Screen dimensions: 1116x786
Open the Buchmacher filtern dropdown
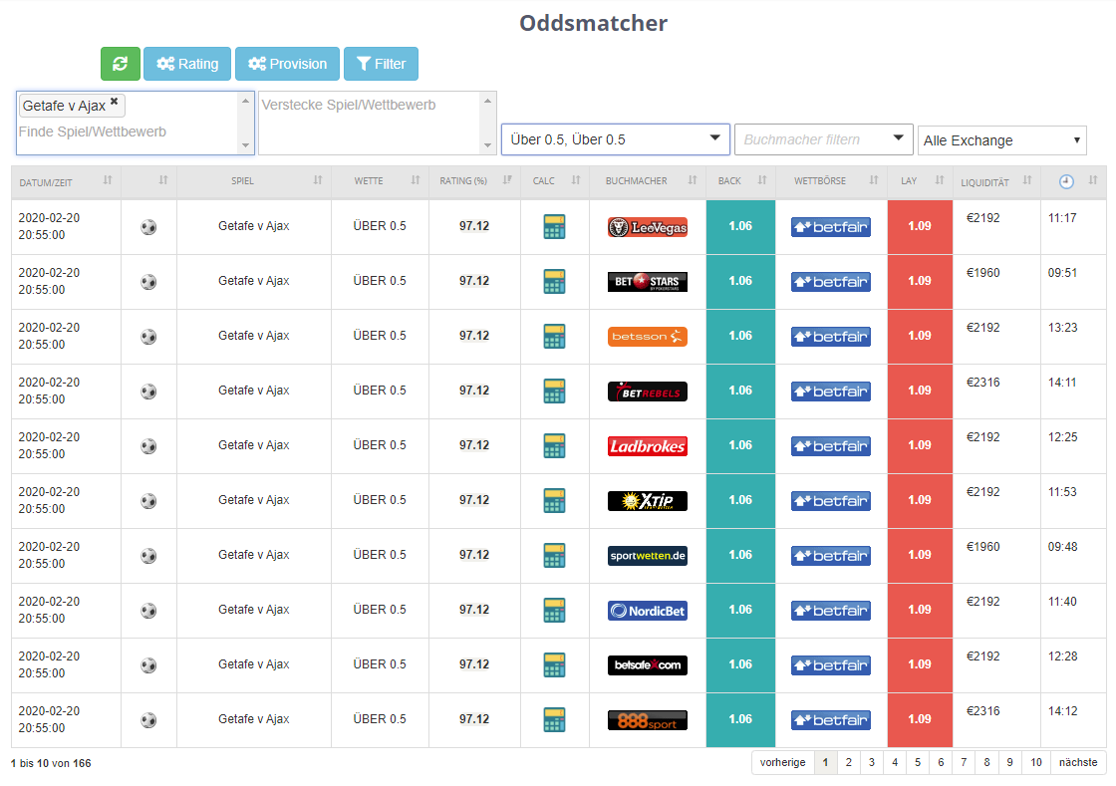823,139
